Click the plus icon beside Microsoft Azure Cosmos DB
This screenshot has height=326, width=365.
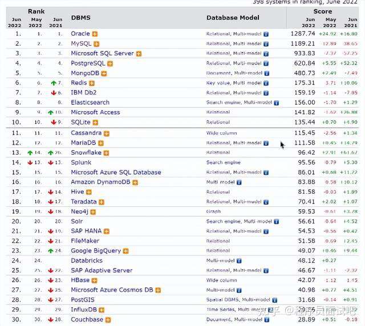pyautogui.click(x=158, y=290)
